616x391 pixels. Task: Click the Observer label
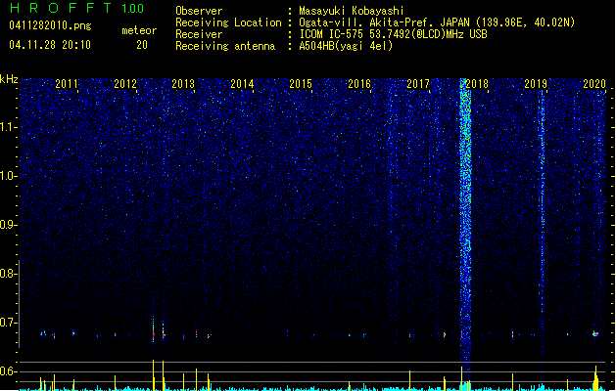coord(199,11)
